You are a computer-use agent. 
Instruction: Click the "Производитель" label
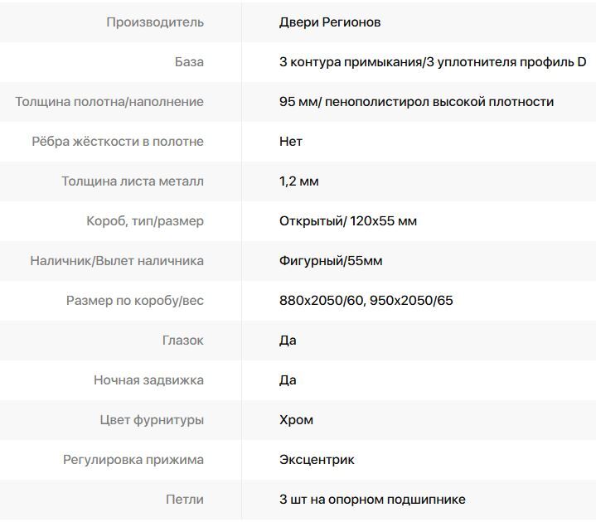(x=154, y=22)
